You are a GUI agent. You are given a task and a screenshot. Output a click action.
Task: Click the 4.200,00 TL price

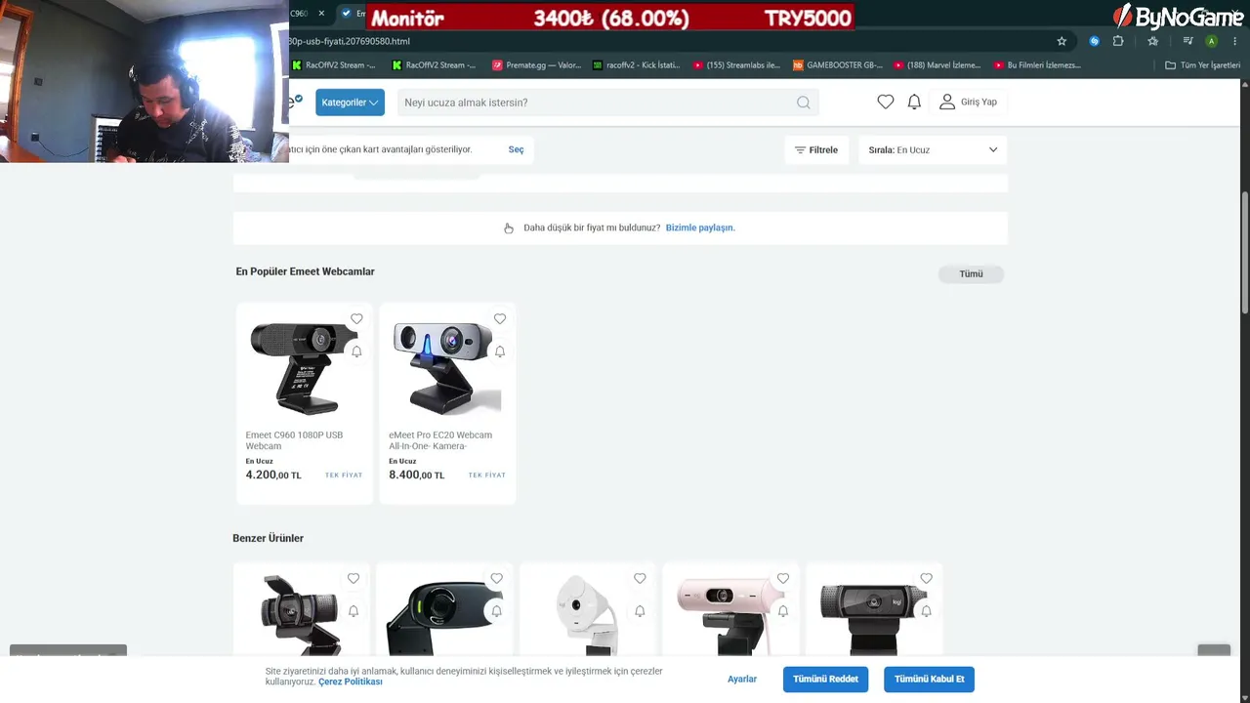tap(273, 476)
